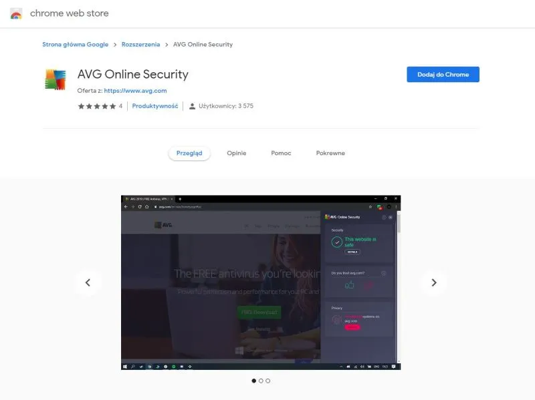This screenshot has width=535, height=400.
Task: Open the https://www.avg.com offer link
Action: (x=135, y=91)
